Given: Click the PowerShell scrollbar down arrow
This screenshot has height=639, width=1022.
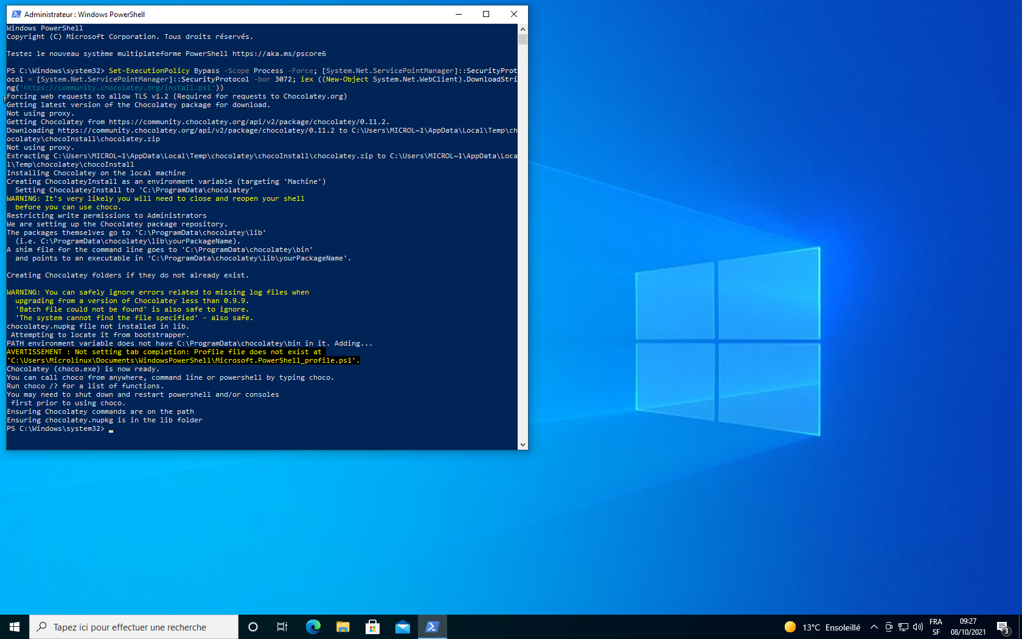Looking at the screenshot, I should pos(523,445).
